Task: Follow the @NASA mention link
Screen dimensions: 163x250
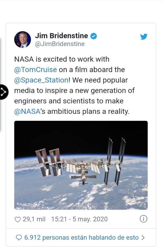Action: (27, 111)
